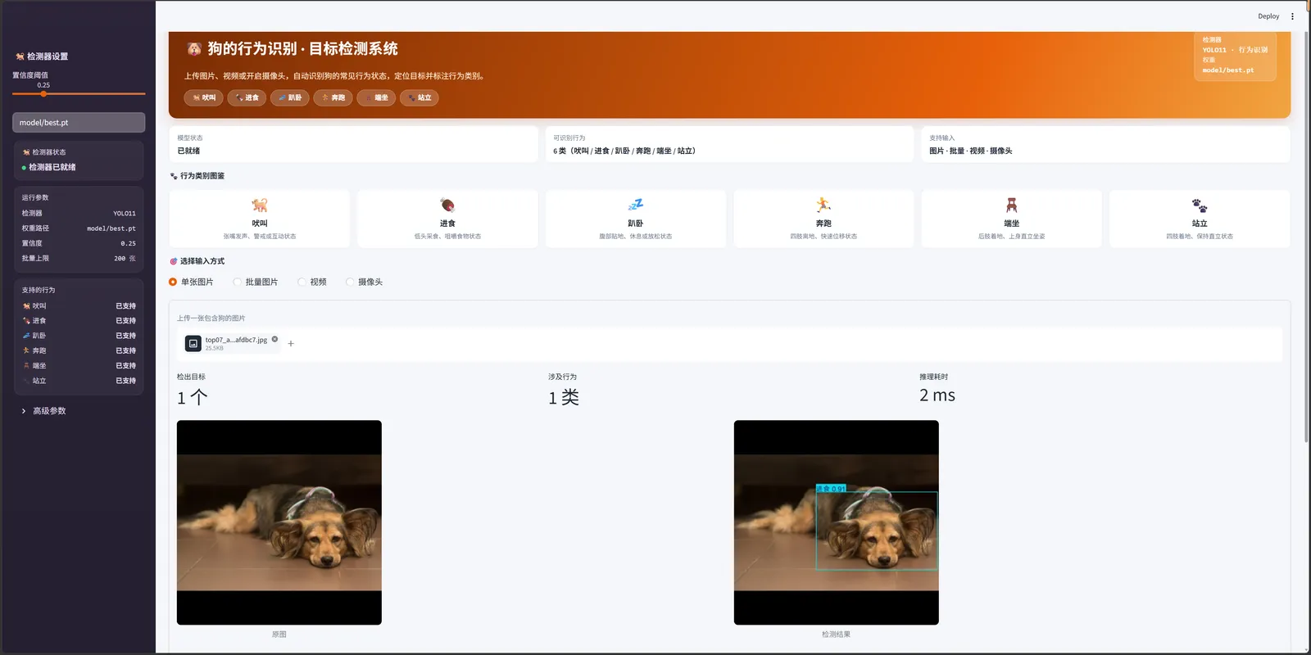Screen dimensions: 1311x655
Task: Click the image file icon of uploaded jpg
Action: 193,344
